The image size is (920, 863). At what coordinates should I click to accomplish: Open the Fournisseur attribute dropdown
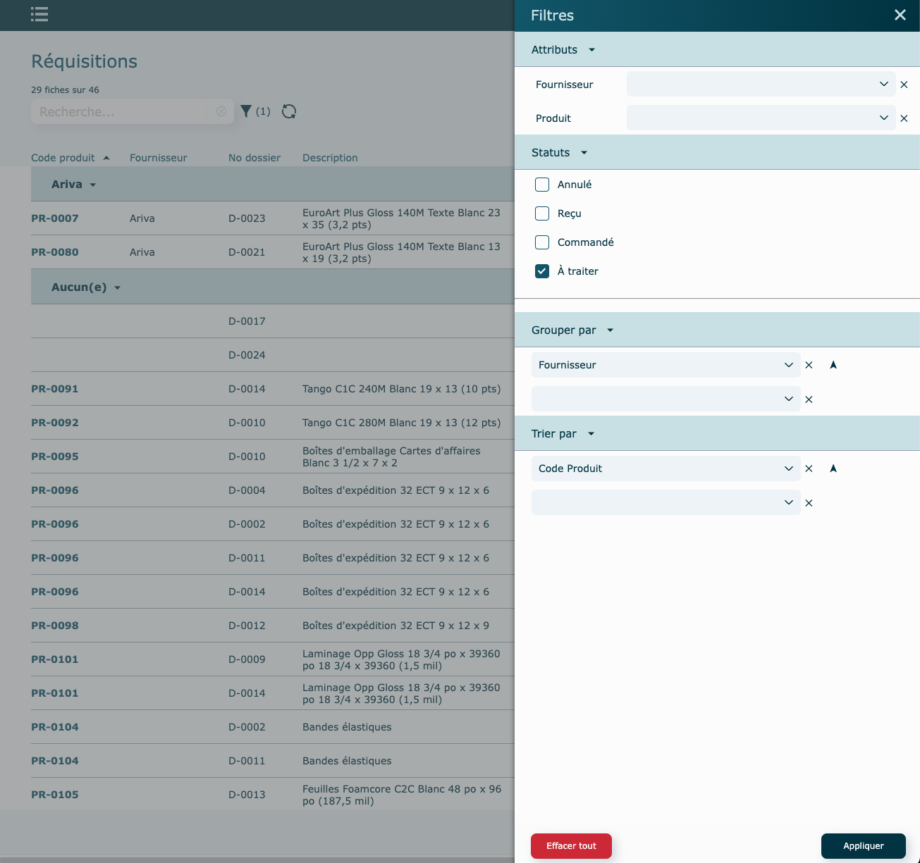(x=760, y=85)
